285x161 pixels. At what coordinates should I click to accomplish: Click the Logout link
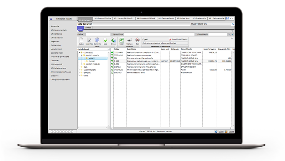(x=231, y=131)
